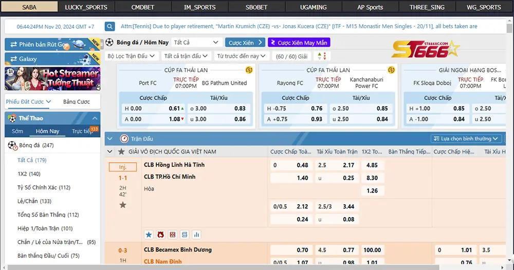The height and width of the screenshot is (270, 514).
Task: Open the Bảng Cược tab
Action: [x=77, y=102]
